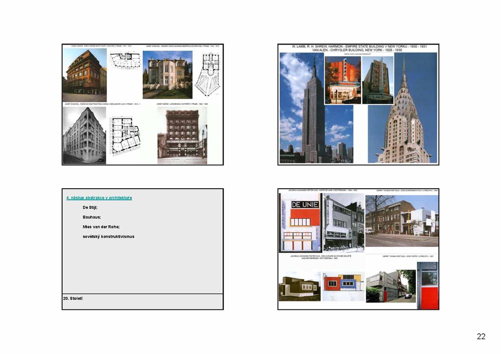Select the 'sovětský konstruktivismus' text
Viewport: 501px width, 354px height.
(x=108, y=236)
